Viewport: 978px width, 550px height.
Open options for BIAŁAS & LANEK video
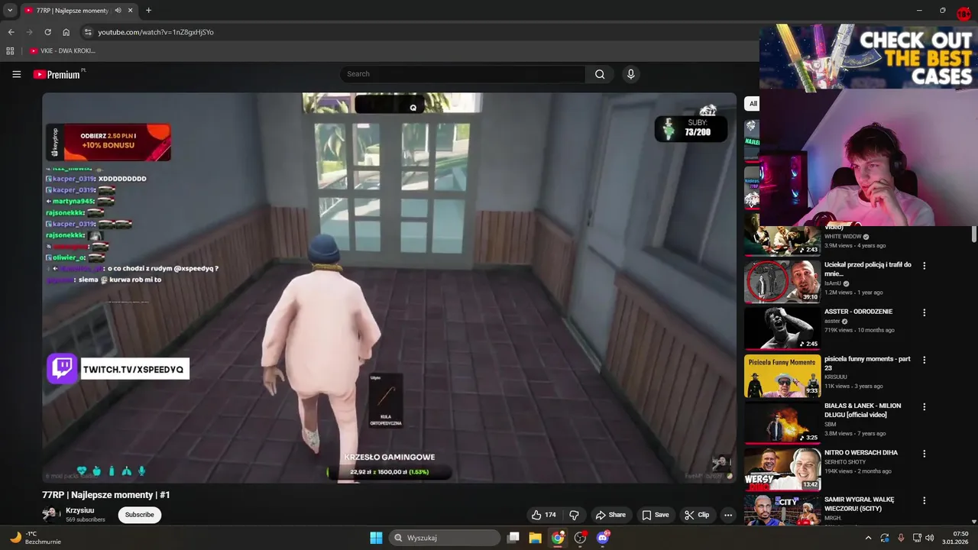(x=925, y=407)
